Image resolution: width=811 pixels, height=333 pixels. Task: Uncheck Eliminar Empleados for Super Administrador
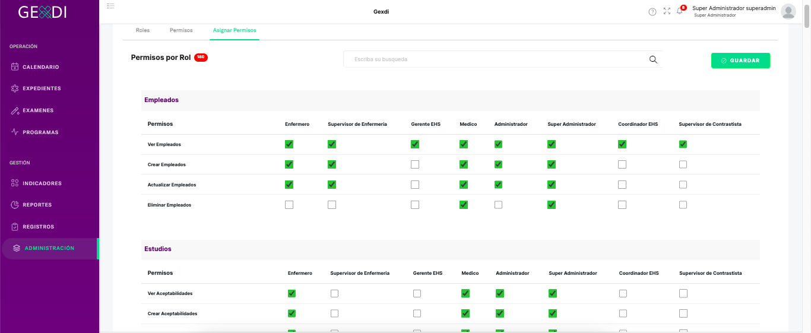pyautogui.click(x=552, y=205)
